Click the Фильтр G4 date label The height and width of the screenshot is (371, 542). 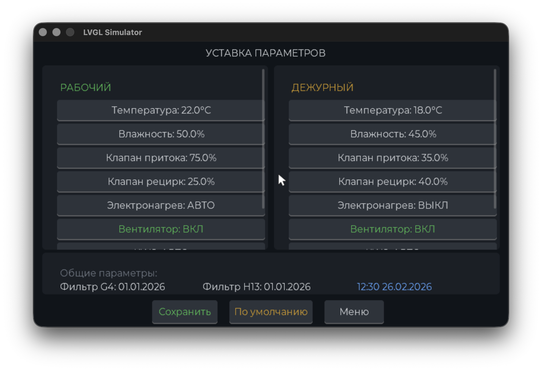pos(112,287)
